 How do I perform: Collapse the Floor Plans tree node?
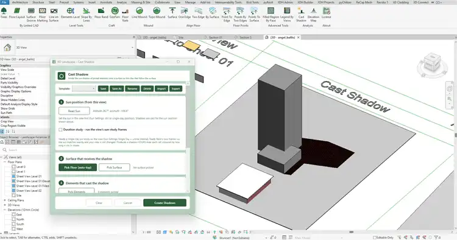(x=5, y=162)
